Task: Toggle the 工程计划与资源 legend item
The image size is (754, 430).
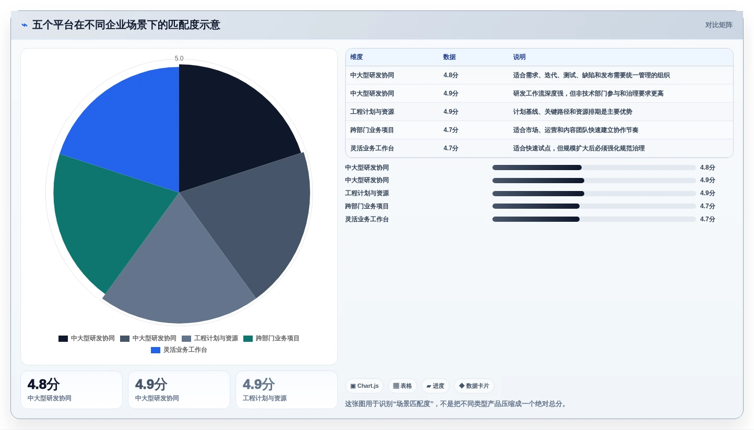Action: click(x=210, y=338)
